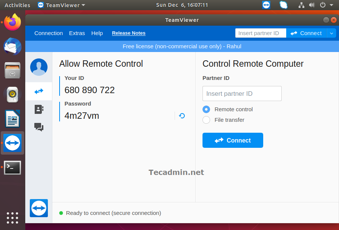Open the volume icon in top bar
The width and height of the screenshot is (339, 230).
(x=312, y=5)
